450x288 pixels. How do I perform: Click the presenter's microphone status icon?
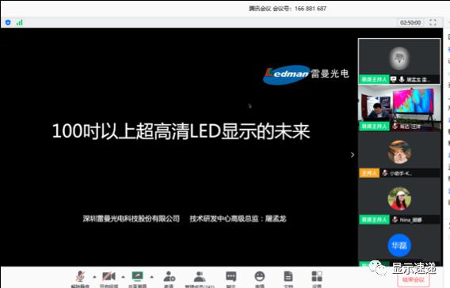(x=402, y=79)
